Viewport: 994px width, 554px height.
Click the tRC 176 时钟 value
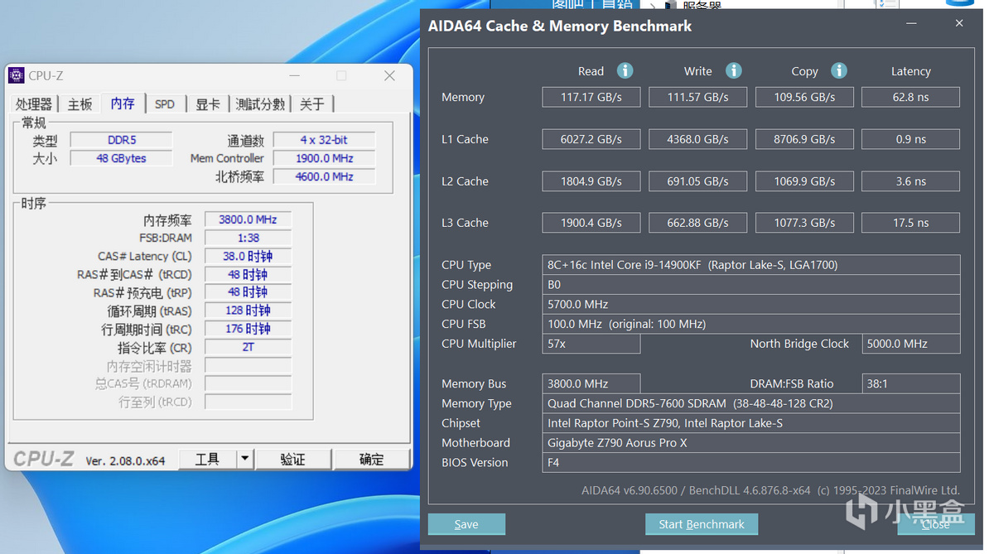click(248, 329)
